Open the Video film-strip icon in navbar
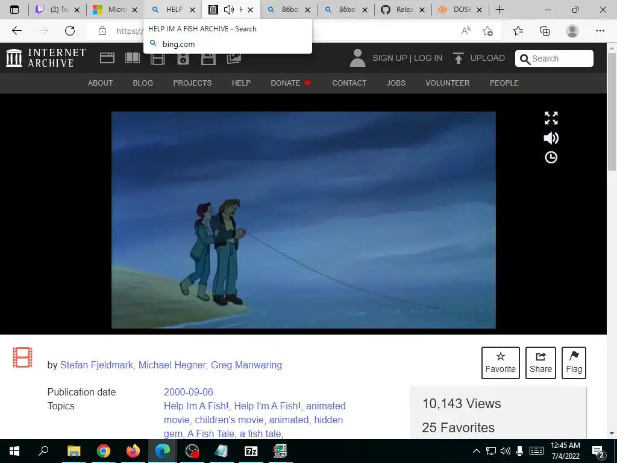 pos(158,59)
